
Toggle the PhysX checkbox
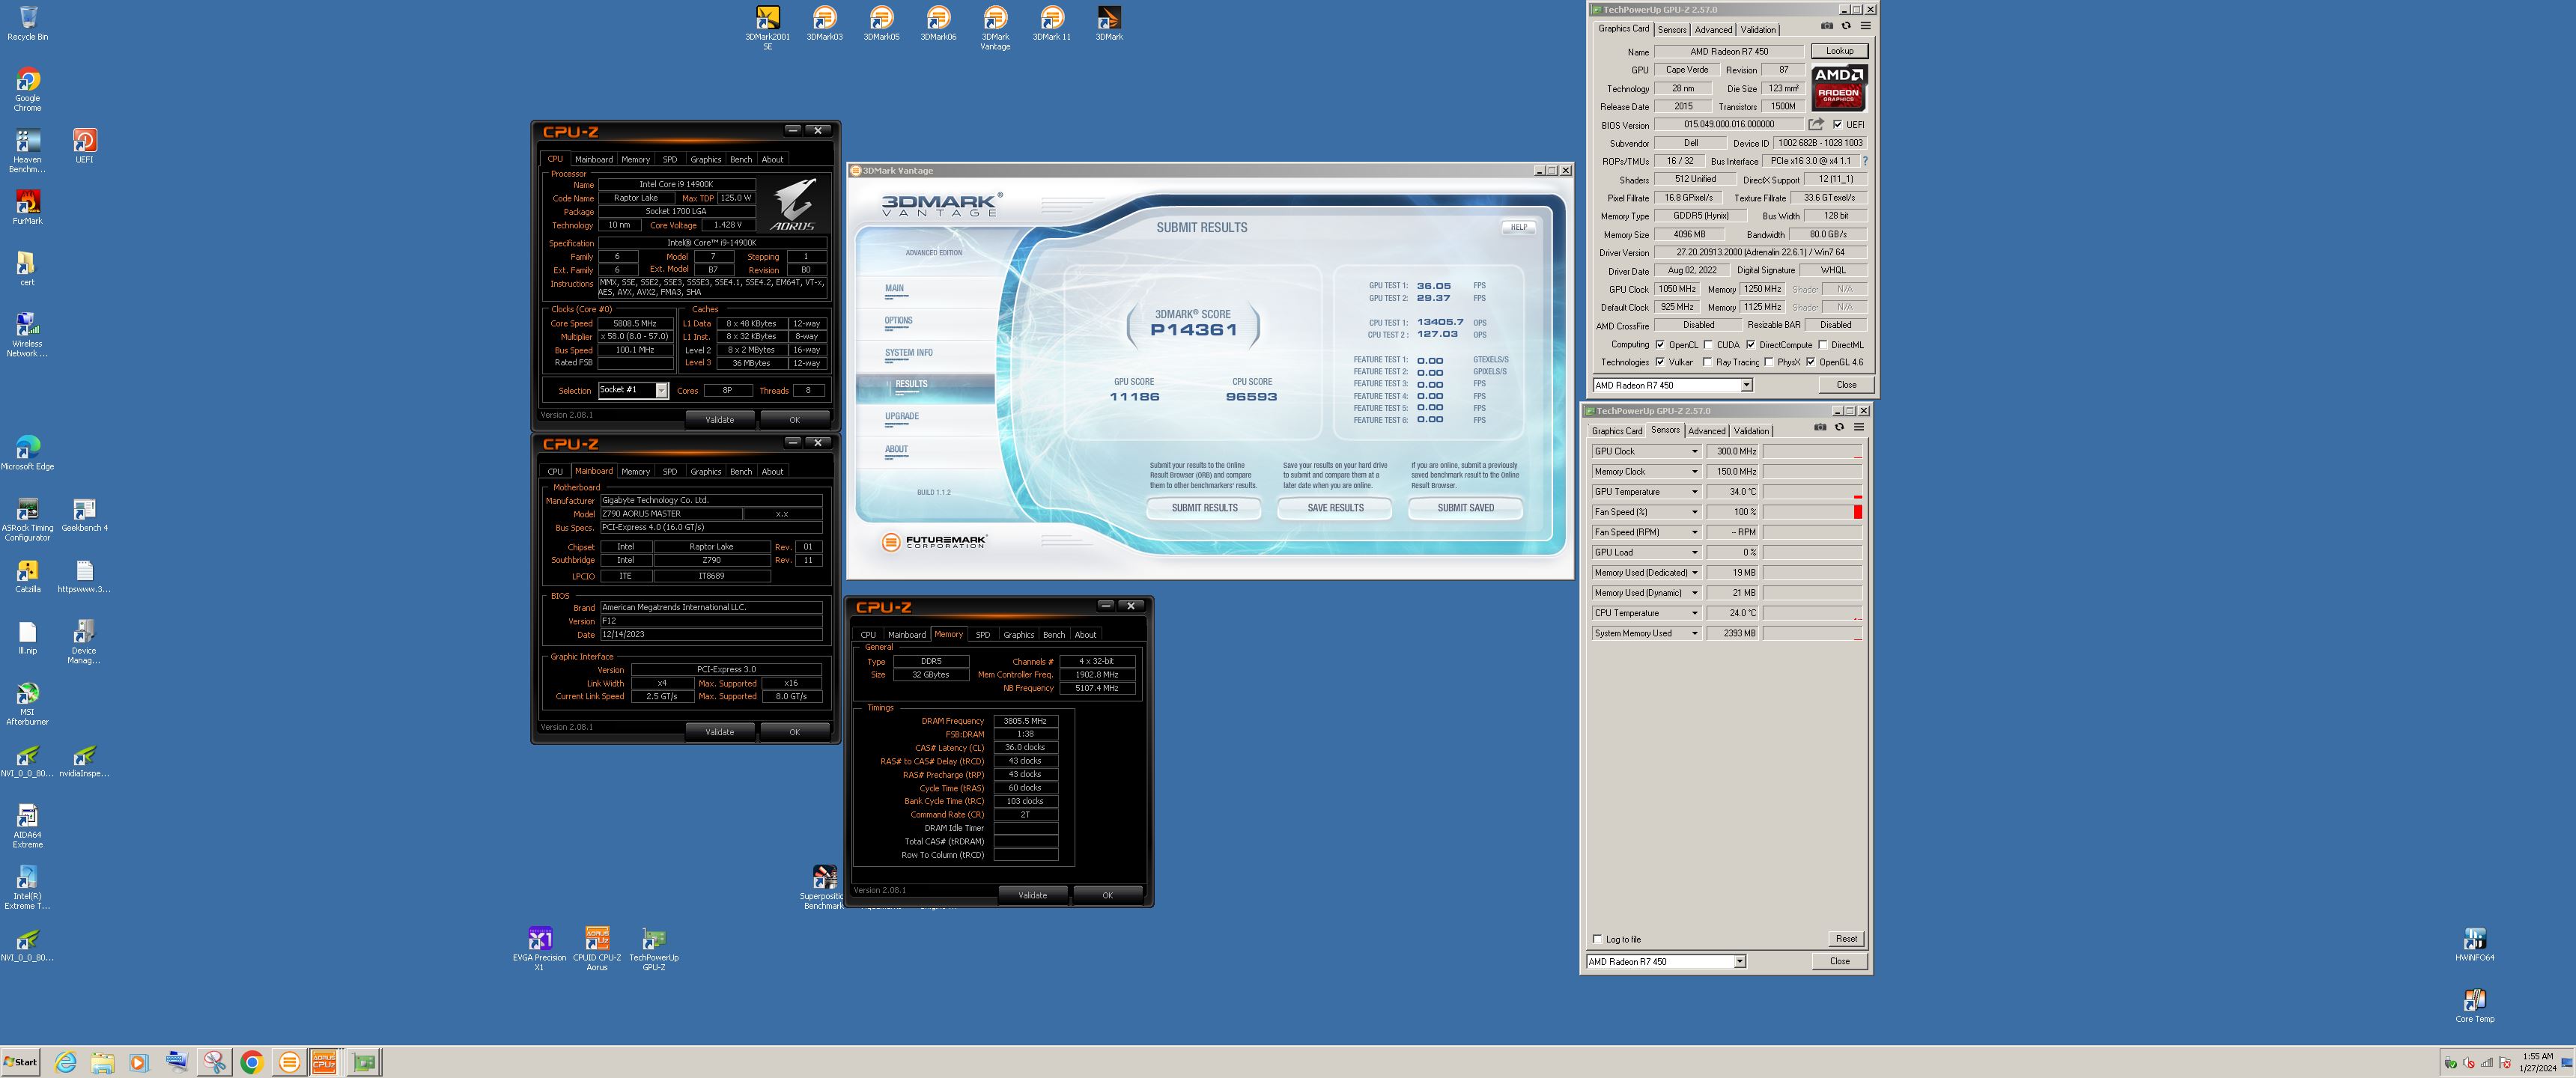click(x=1768, y=362)
